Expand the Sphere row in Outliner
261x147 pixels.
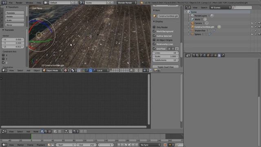189,34
